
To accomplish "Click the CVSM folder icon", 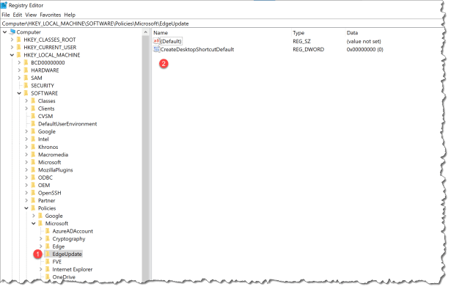I will pyautogui.click(x=33, y=116).
